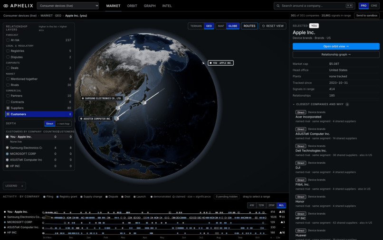
Task: Set depth to Direct
Action: (50, 124)
